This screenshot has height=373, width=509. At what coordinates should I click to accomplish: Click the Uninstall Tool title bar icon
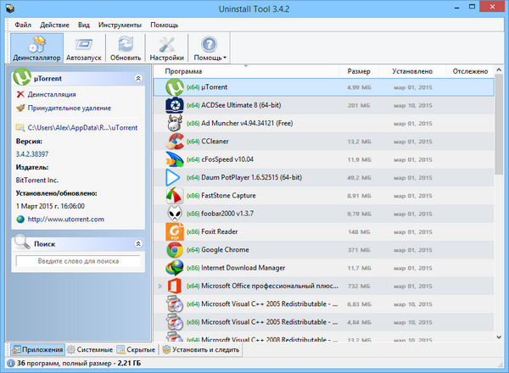10,8
